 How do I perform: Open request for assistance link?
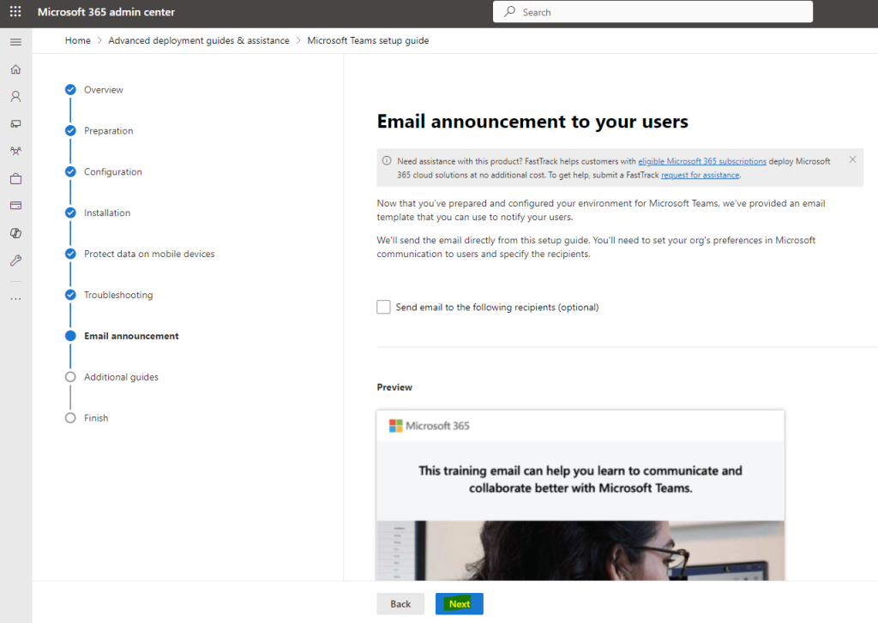(x=700, y=175)
